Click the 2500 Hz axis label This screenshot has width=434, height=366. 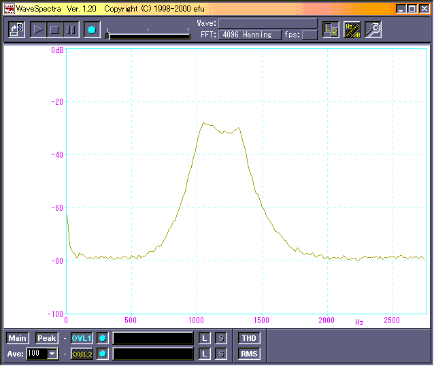392,320
